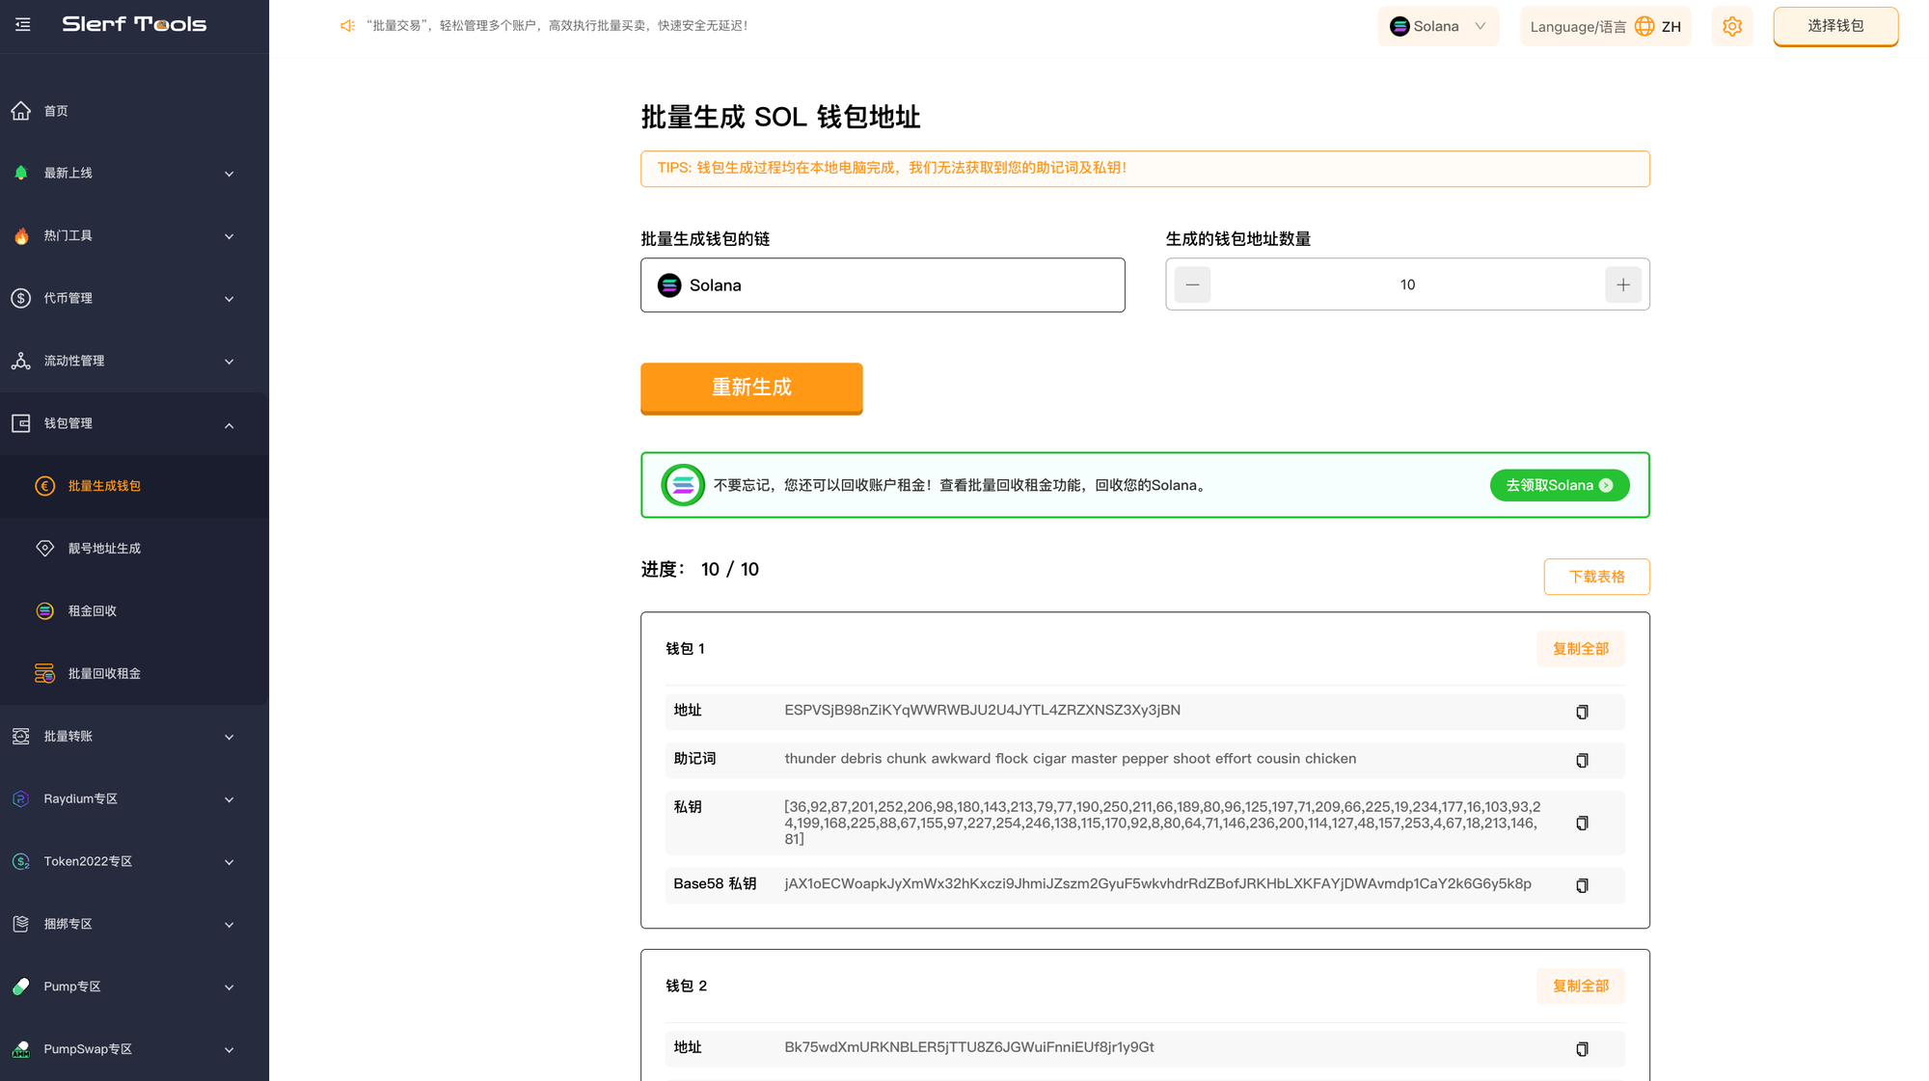Click the Base58 key text jAX1oECWoapk...

1157,884
